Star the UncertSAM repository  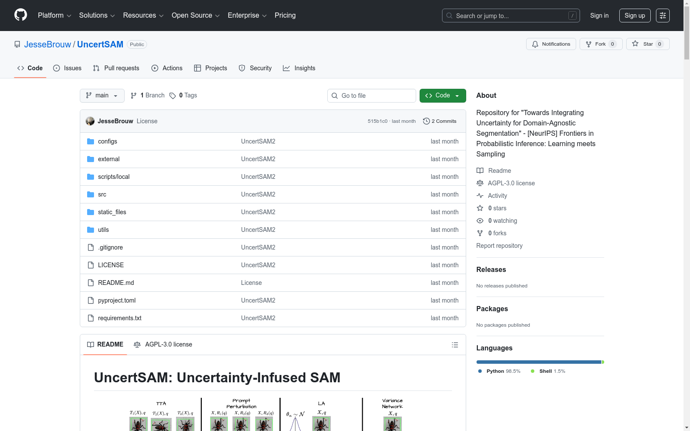click(648, 44)
